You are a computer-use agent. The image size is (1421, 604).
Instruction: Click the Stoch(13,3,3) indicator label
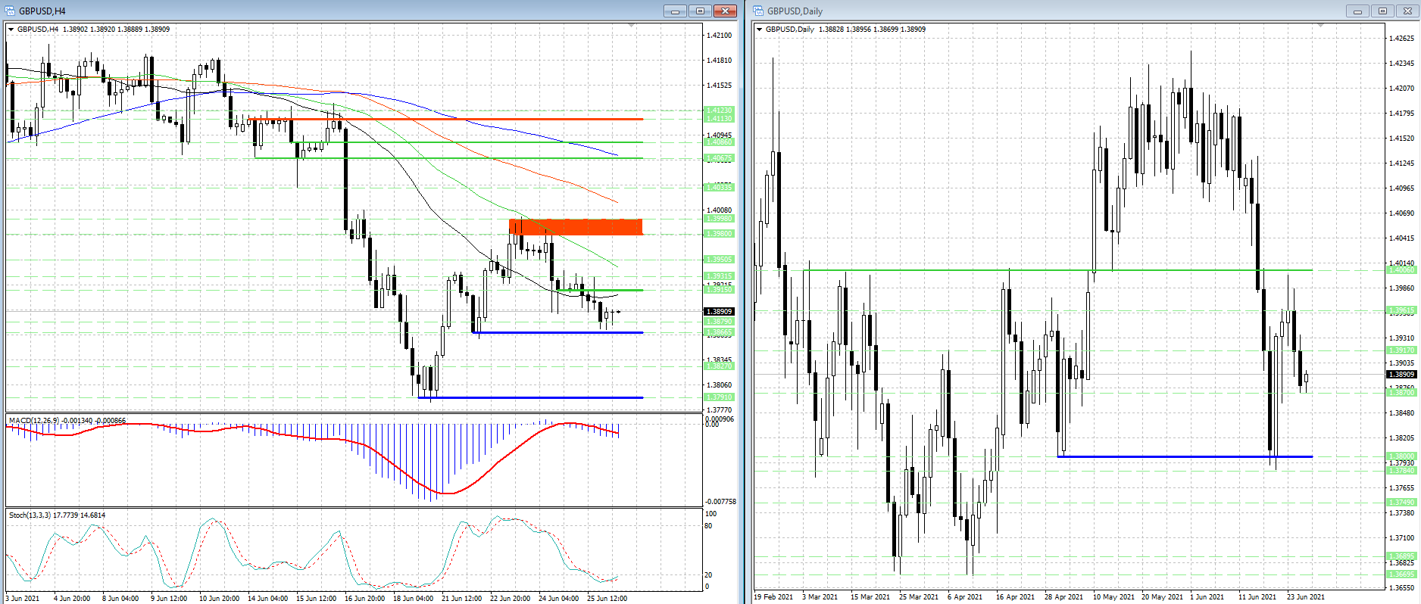coord(58,515)
